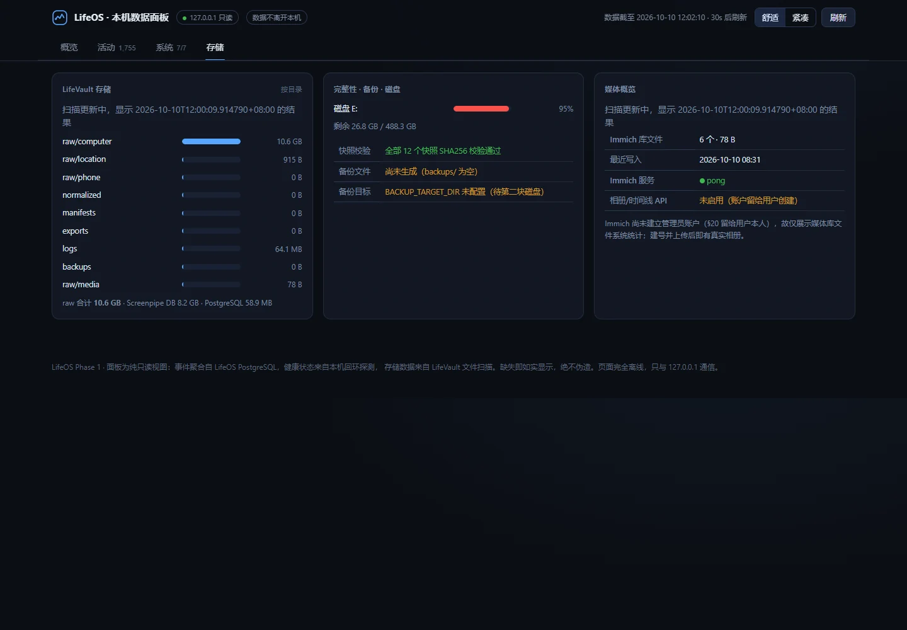Image resolution: width=907 pixels, height=630 pixels.
Task: Switch to 紧凑 compact density
Action: click(801, 18)
